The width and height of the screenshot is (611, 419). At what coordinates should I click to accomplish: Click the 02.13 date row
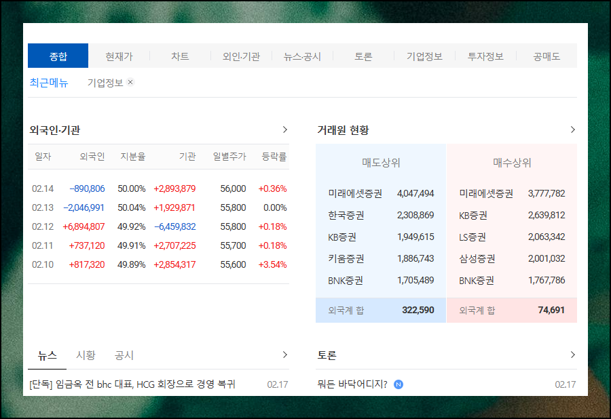43,207
